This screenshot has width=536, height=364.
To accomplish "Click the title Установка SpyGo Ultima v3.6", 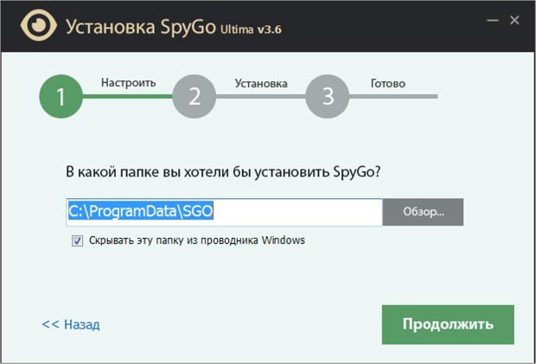I will (x=174, y=27).
